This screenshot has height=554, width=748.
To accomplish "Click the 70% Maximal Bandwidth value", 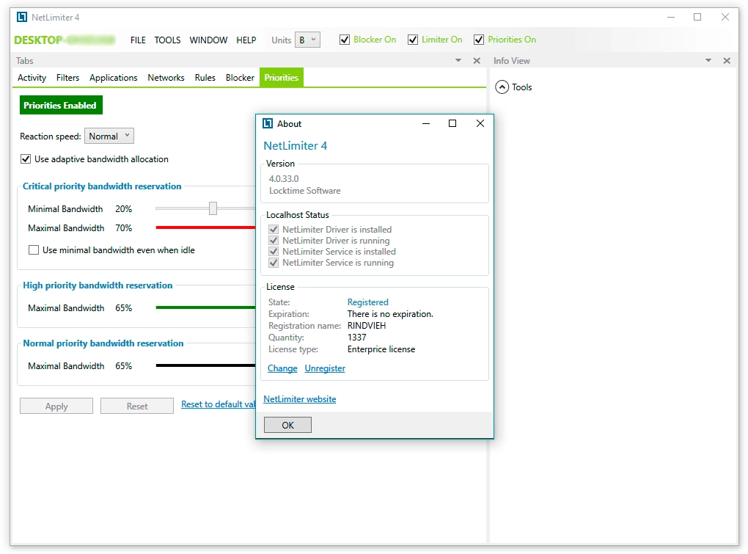I will 123,228.
